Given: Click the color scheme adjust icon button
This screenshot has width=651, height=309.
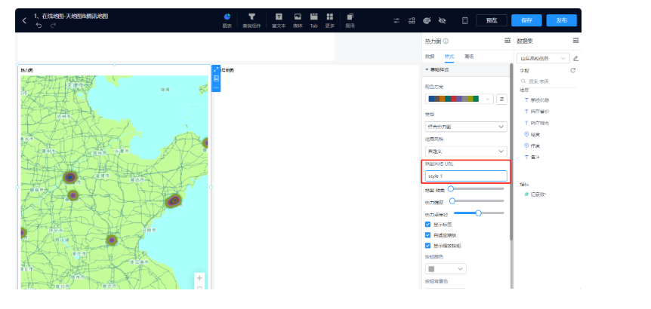Looking at the screenshot, I should coord(502,99).
